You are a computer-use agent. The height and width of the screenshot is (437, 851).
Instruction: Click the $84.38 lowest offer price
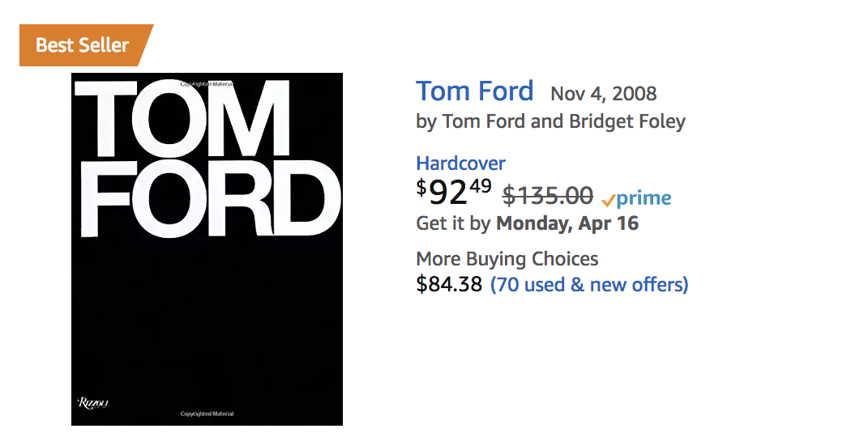click(x=449, y=284)
